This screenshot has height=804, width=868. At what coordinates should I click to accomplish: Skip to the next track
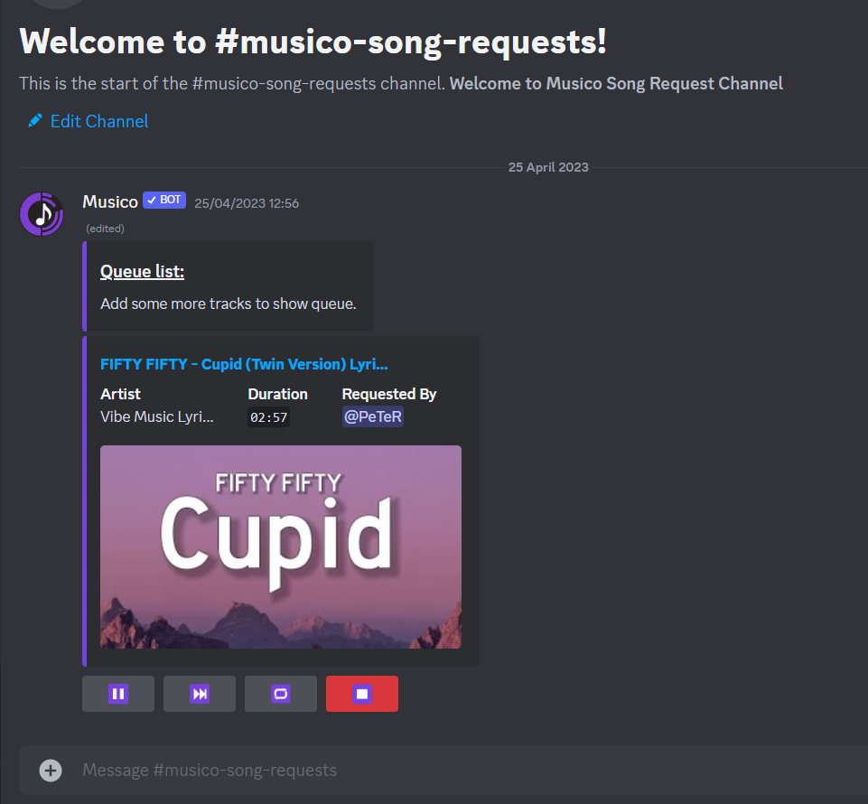pos(200,693)
